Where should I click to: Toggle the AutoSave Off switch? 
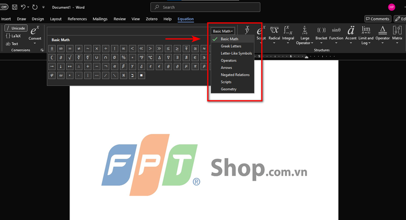tap(4, 7)
